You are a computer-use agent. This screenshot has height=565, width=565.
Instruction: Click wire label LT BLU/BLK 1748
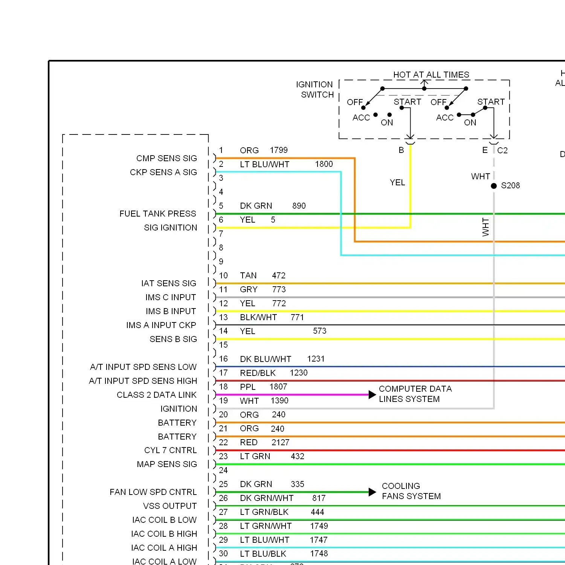284,554
